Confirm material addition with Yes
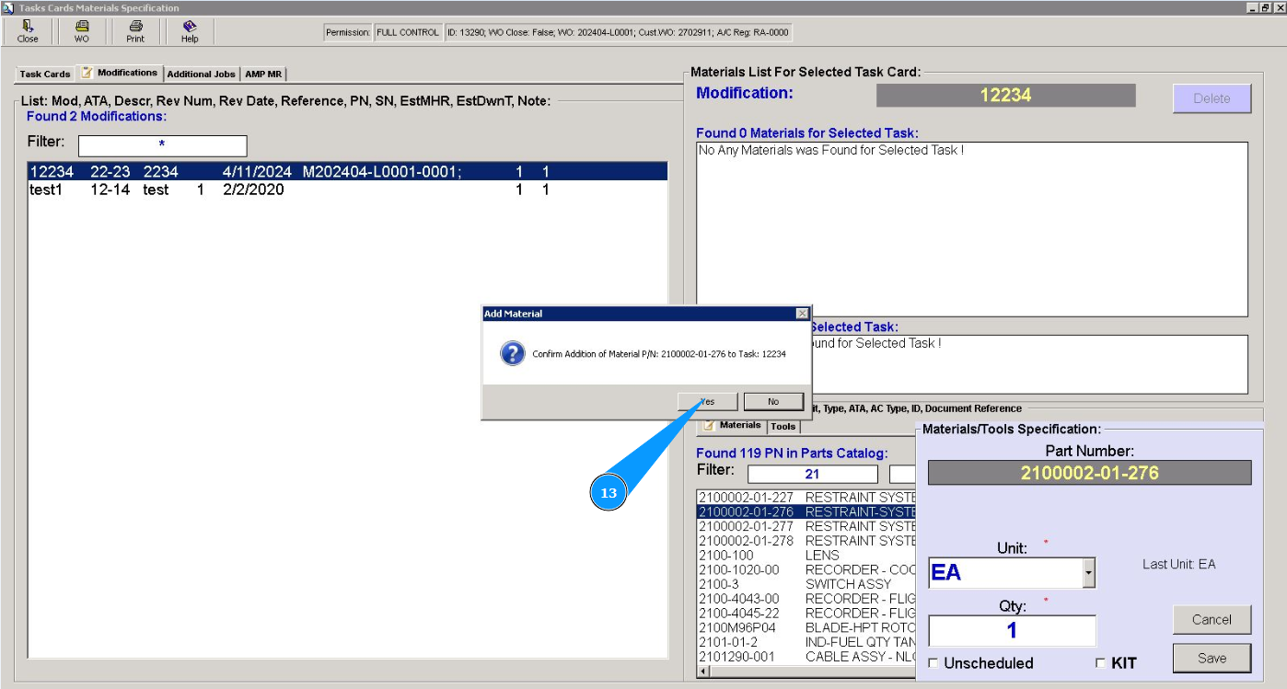Image resolution: width=1287 pixels, height=689 pixels. (707, 401)
